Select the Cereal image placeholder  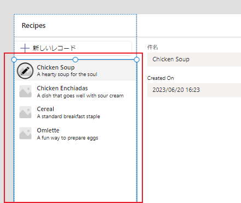(x=25, y=112)
